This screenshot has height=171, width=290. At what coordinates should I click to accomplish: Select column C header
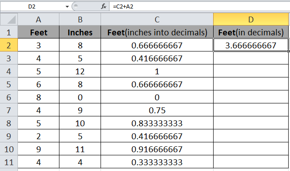pyautogui.click(x=157, y=19)
